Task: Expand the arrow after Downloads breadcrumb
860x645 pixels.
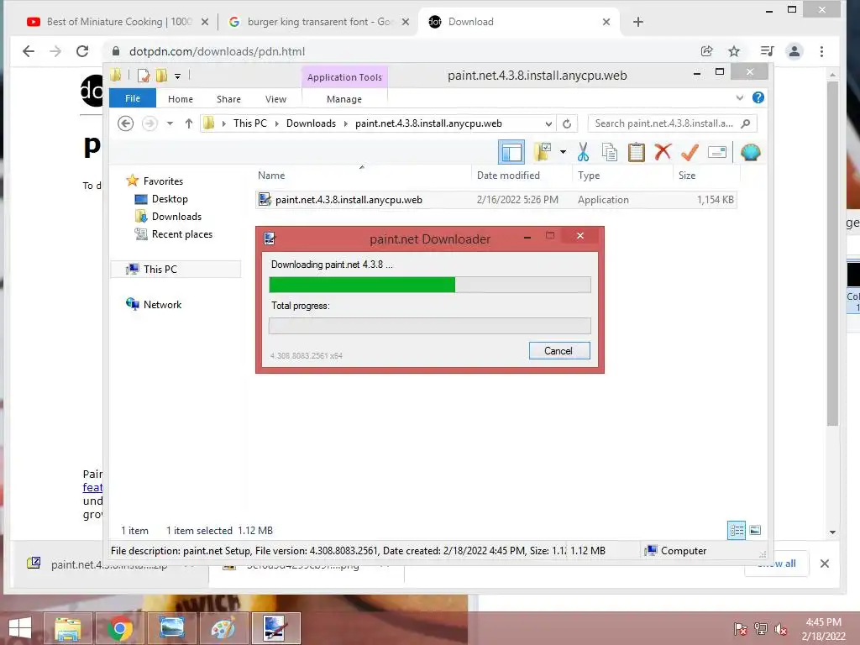Action: (x=345, y=124)
